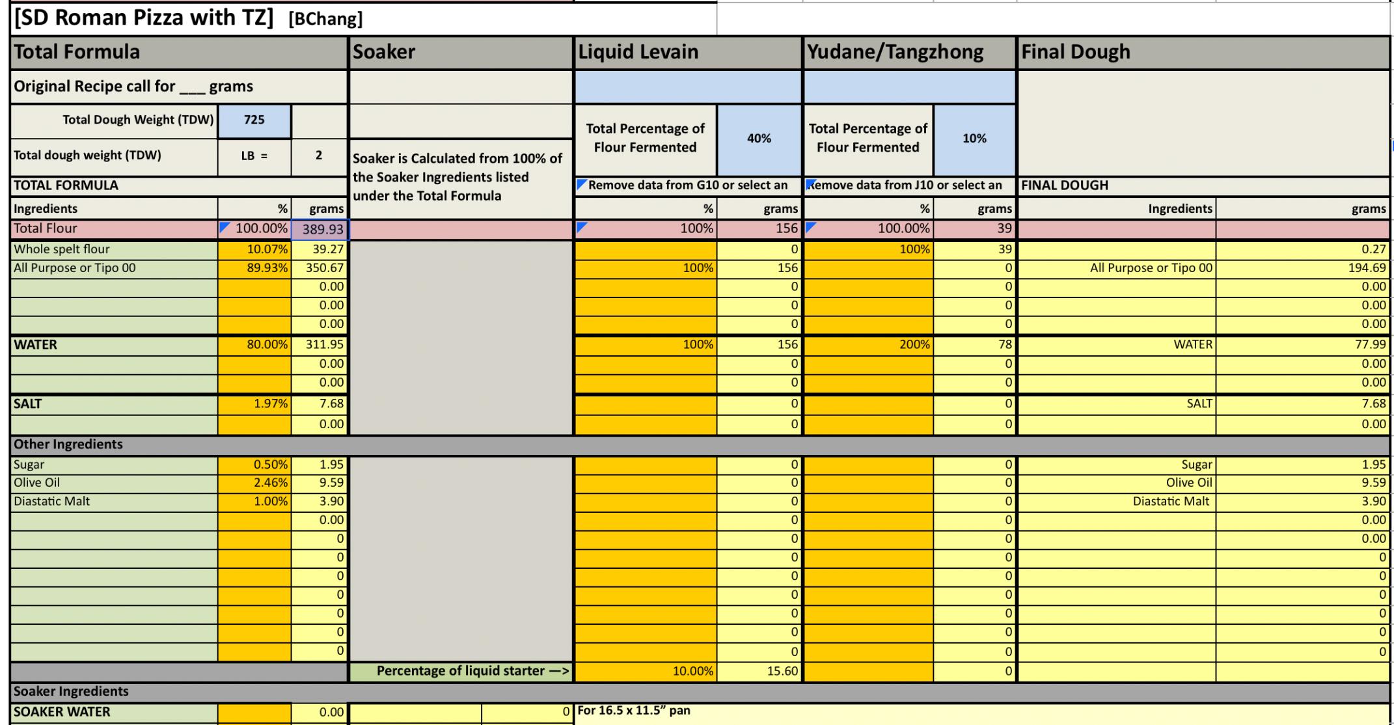Select Whole spelt flour 10.07% cell

[x=254, y=249]
